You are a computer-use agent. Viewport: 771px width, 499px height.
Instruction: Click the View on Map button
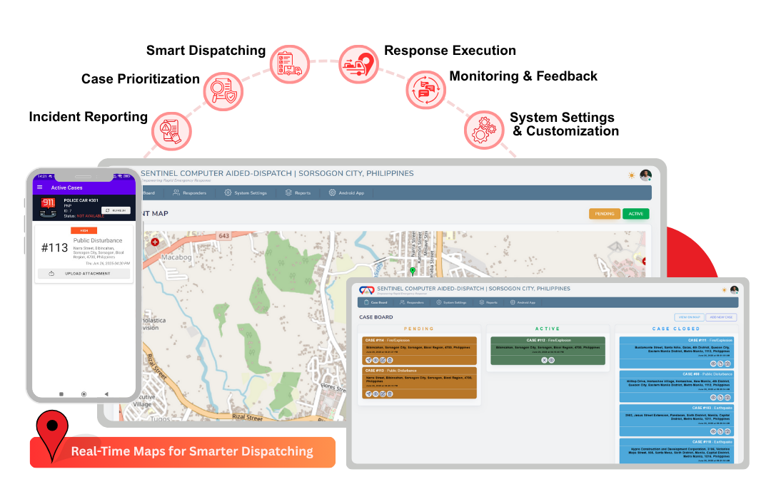(x=688, y=317)
